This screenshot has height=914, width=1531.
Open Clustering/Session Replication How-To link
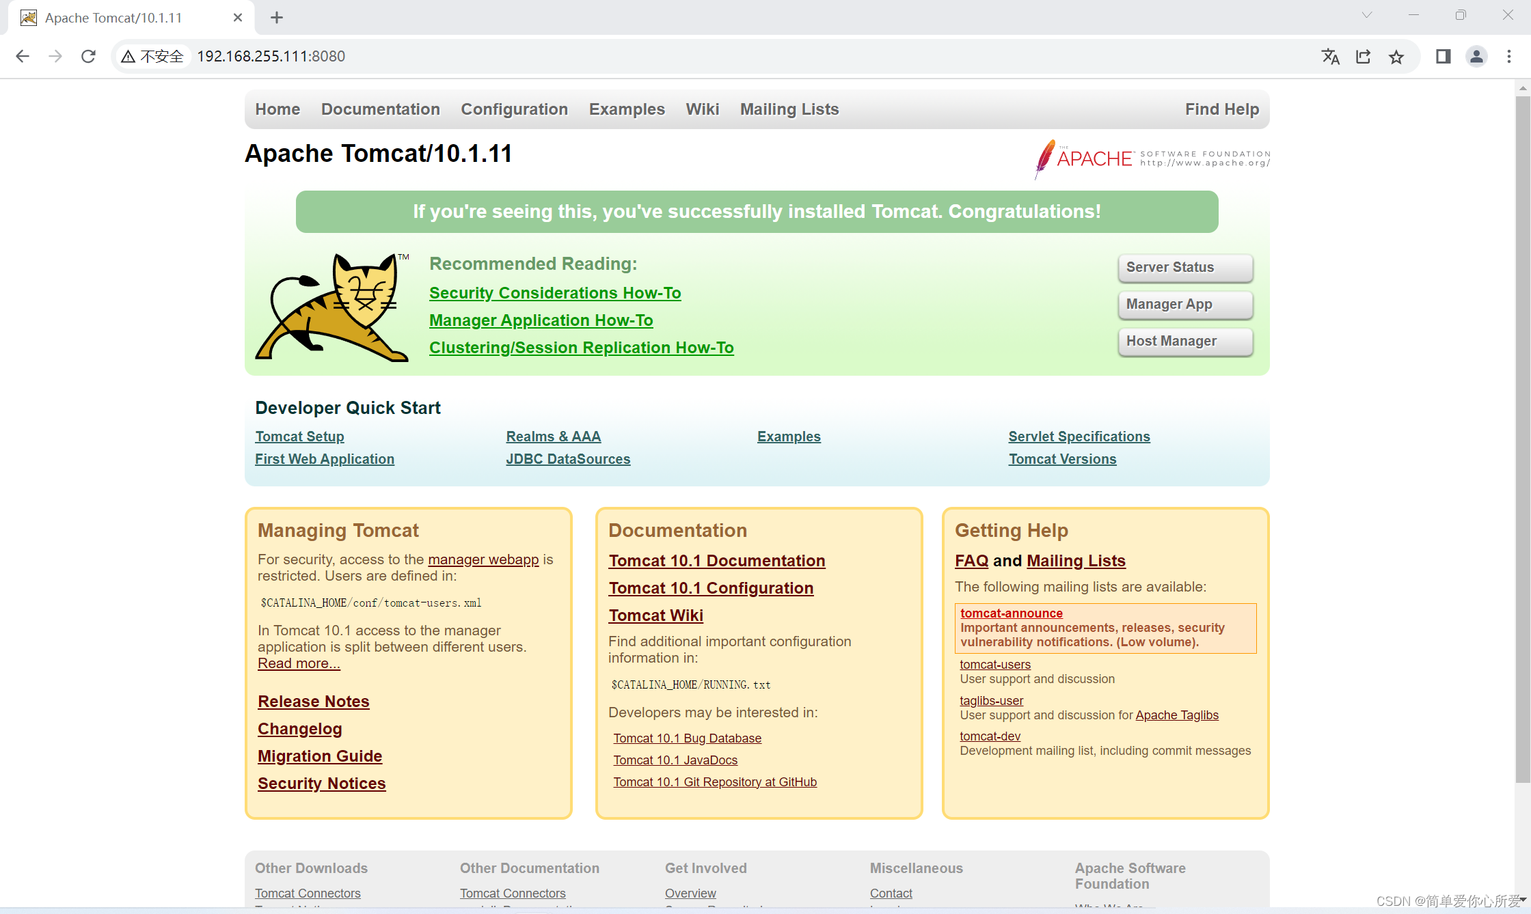click(x=582, y=348)
